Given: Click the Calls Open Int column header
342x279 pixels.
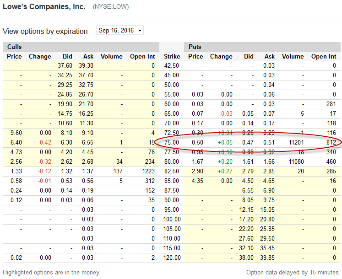Looking at the screenshot, I should coord(142,56).
